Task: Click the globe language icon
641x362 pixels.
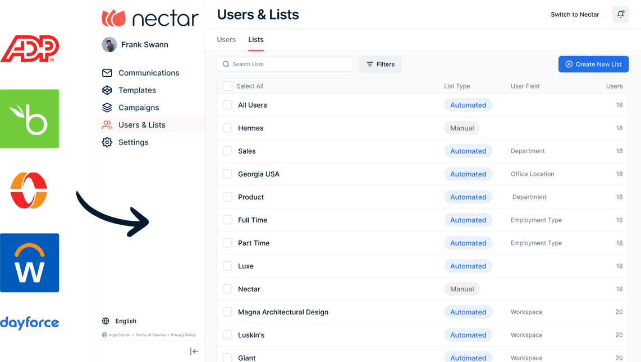Action: tap(106, 321)
